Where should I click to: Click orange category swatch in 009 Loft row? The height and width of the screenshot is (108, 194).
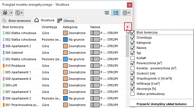click(65, 85)
